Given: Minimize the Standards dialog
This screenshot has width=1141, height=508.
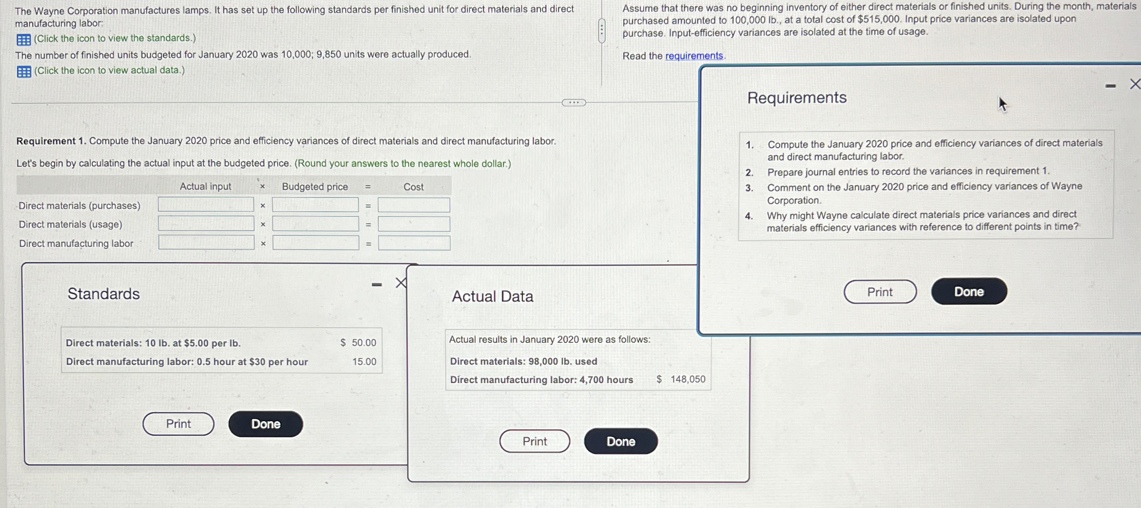Looking at the screenshot, I should (x=377, y=285).
